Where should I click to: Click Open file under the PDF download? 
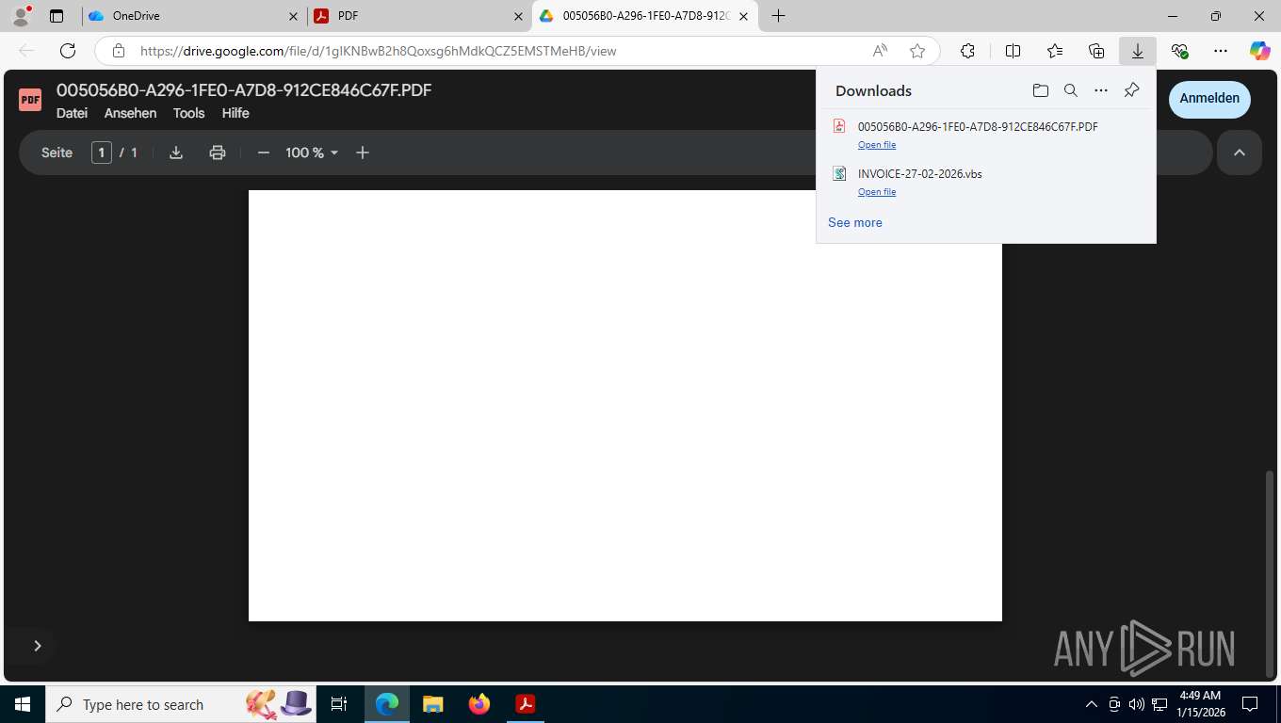(x=877, y=145)
